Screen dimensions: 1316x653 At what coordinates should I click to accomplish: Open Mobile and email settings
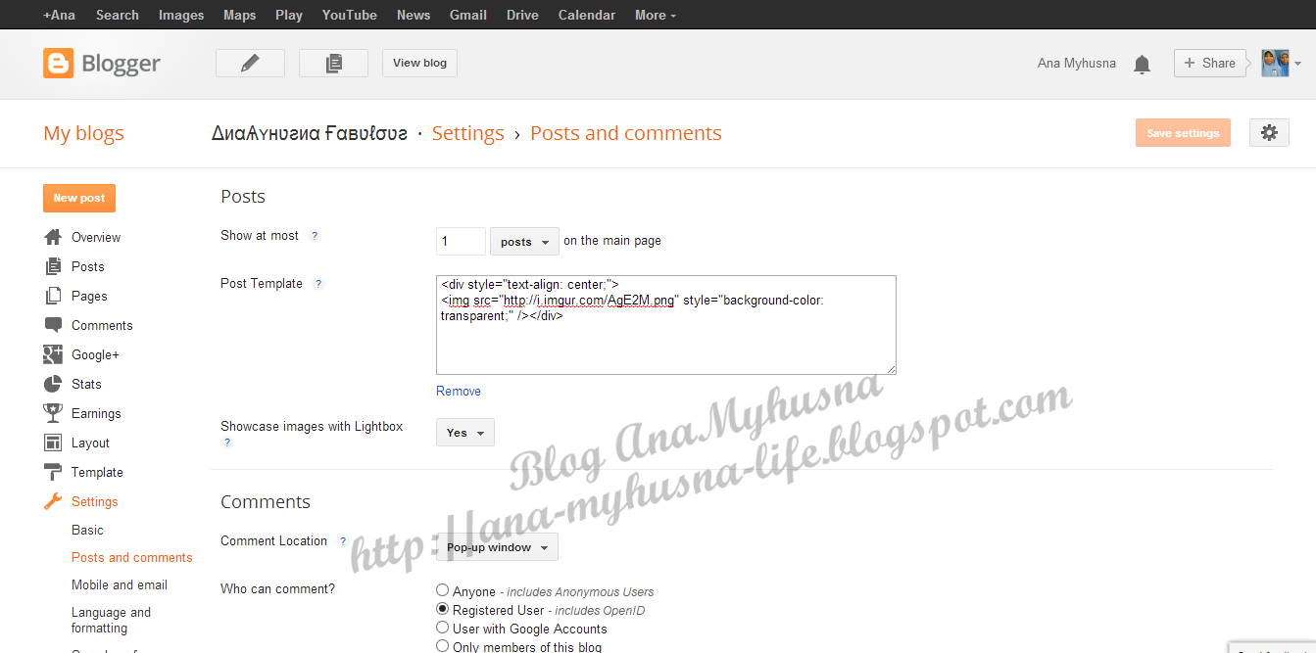pyautogui.click(x=120, y=584)
